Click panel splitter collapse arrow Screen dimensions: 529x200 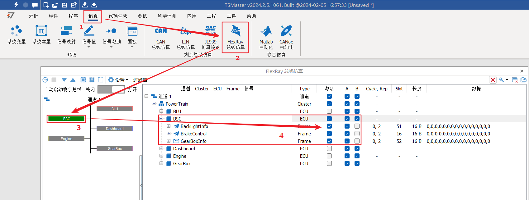pyautogui.click(x=141, y=186)
